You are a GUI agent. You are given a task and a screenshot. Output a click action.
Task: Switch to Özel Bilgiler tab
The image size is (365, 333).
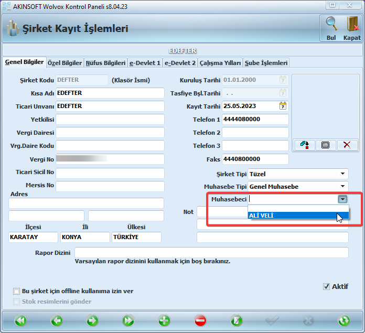click(65, 63)
